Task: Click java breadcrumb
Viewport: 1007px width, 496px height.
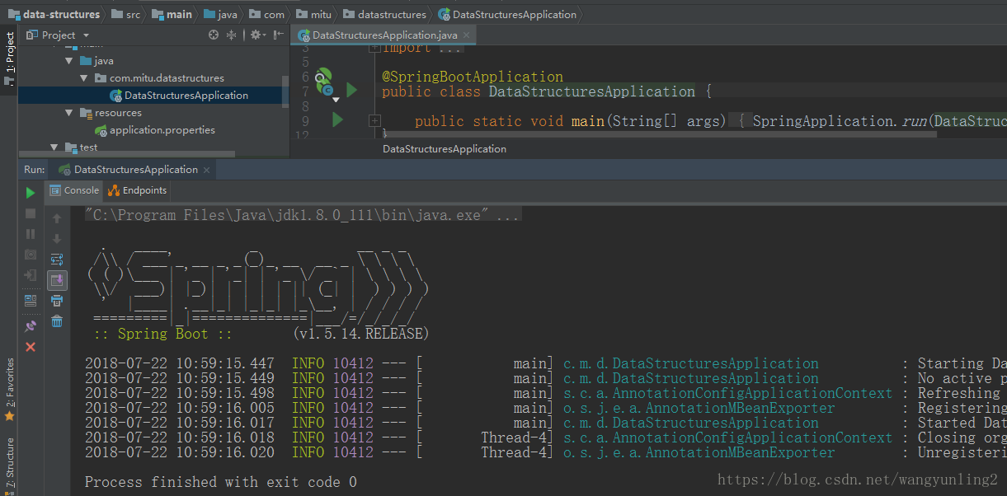Action: pos(220,14)
